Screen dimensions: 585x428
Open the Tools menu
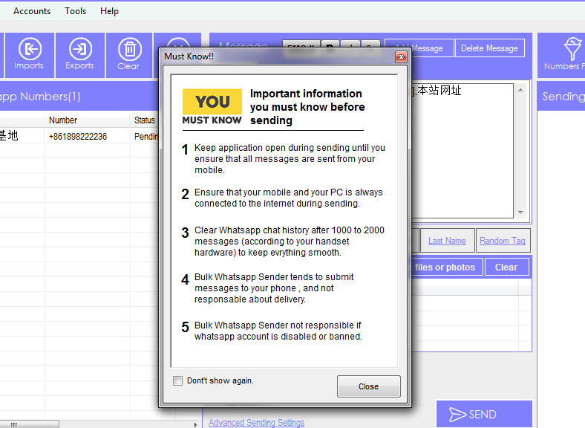click(x=75, y=11)
